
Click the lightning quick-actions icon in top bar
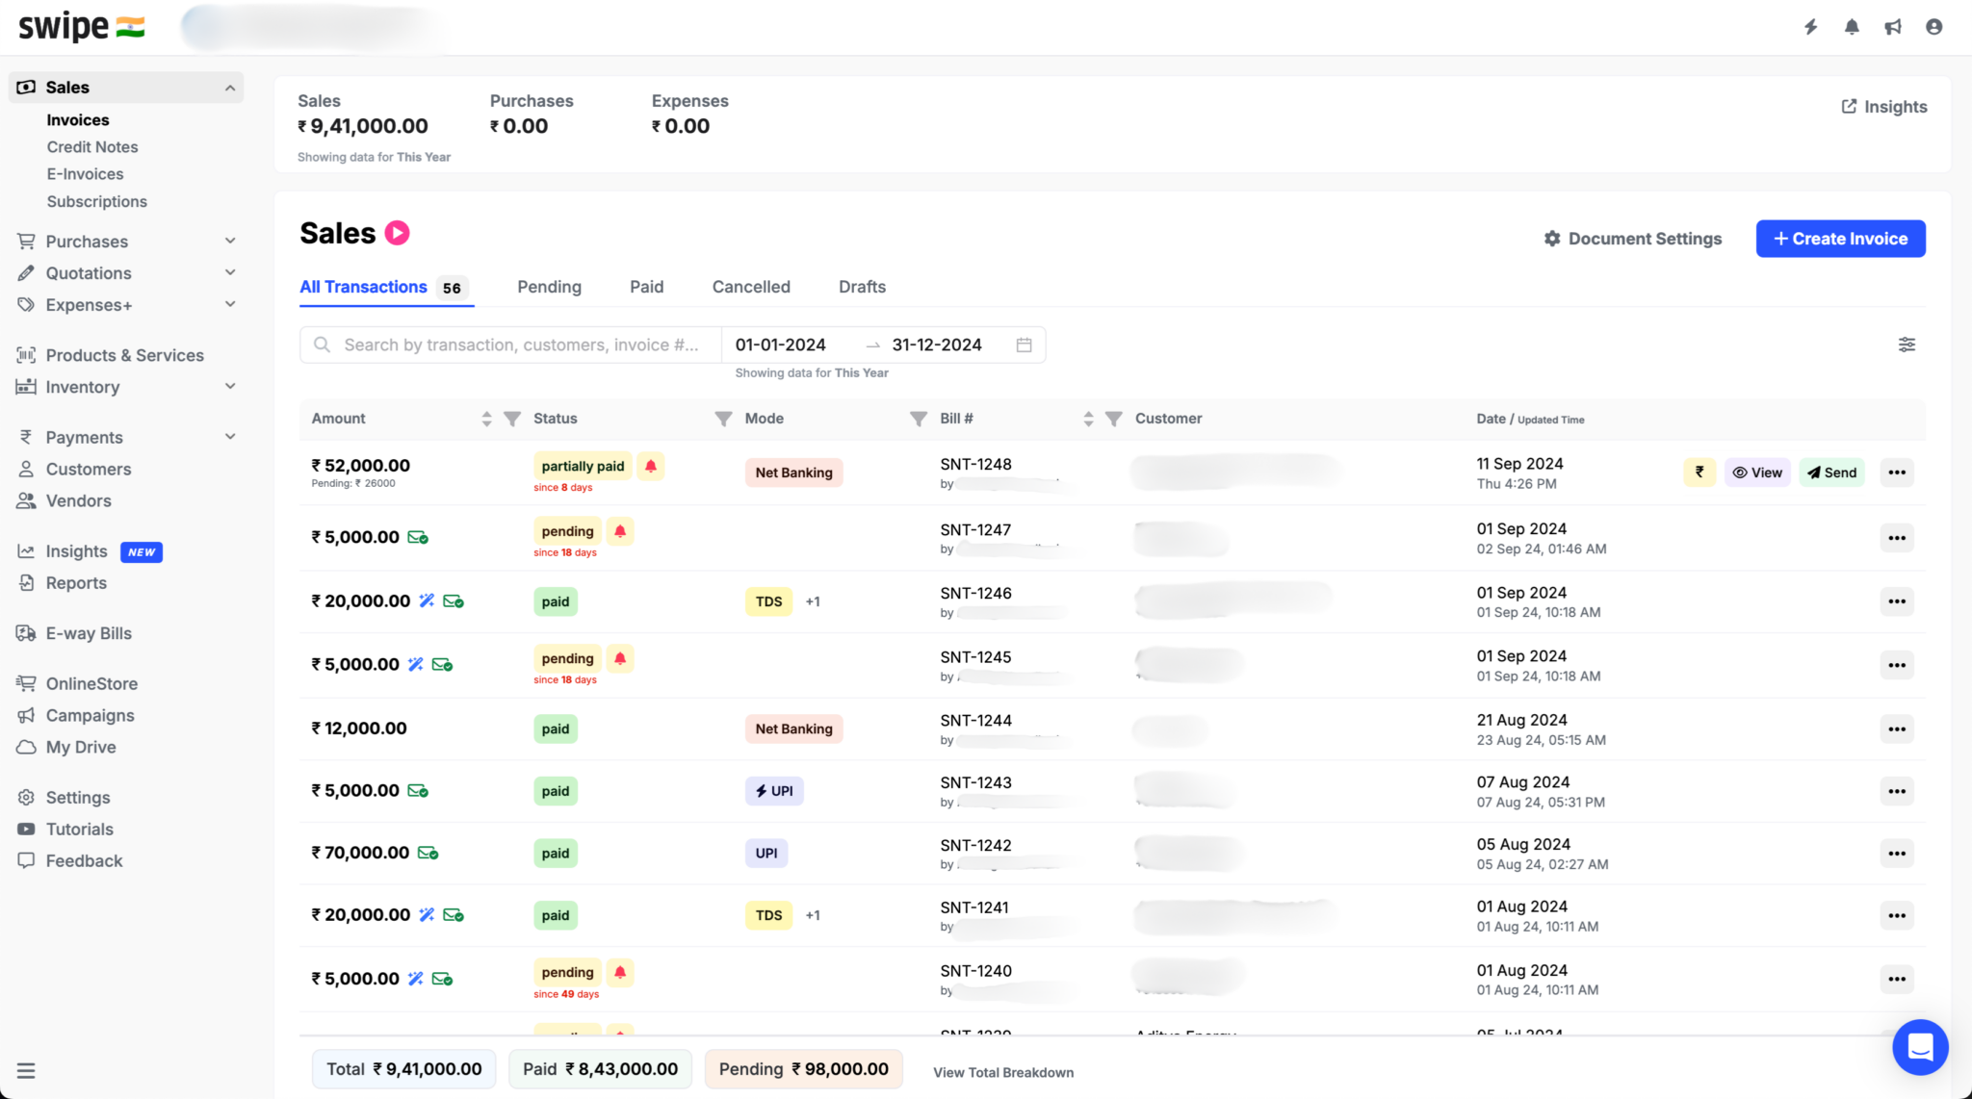[1811, 26]
